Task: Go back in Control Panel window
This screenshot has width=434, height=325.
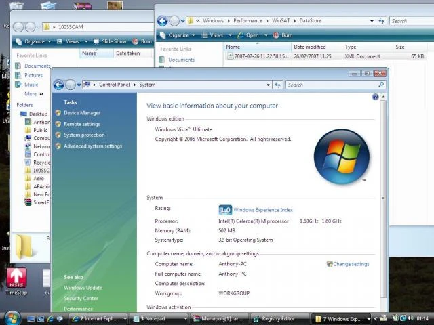Action: (x=59, y=85)
